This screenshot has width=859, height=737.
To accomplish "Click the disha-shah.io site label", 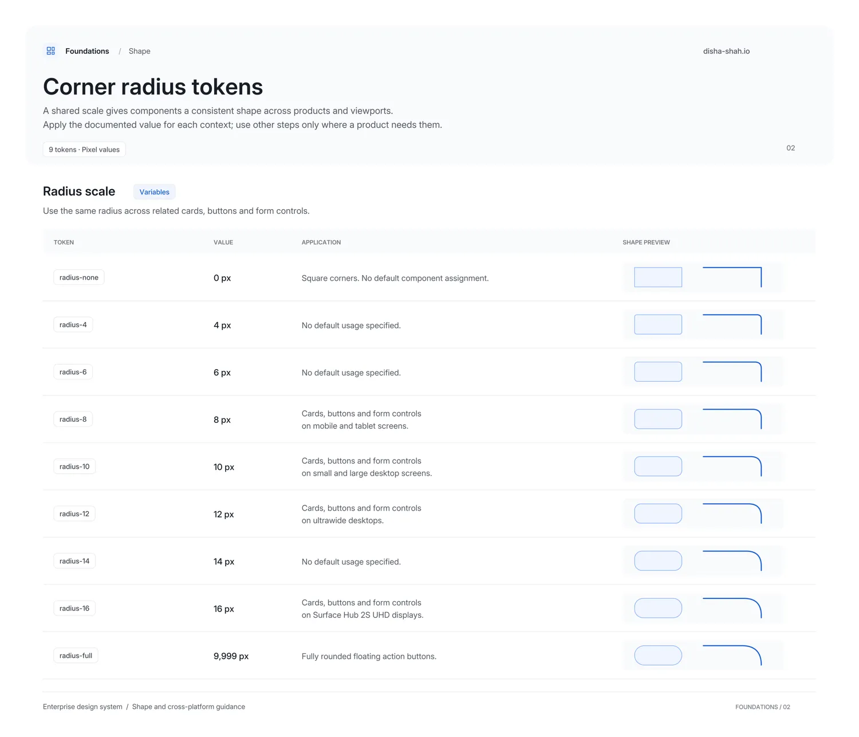I will coord(726,51).
